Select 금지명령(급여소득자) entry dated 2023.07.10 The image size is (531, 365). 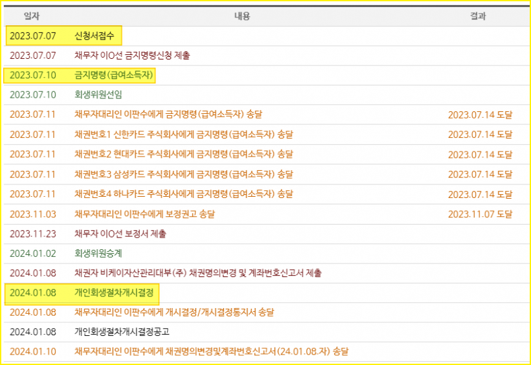coord(114,75)
